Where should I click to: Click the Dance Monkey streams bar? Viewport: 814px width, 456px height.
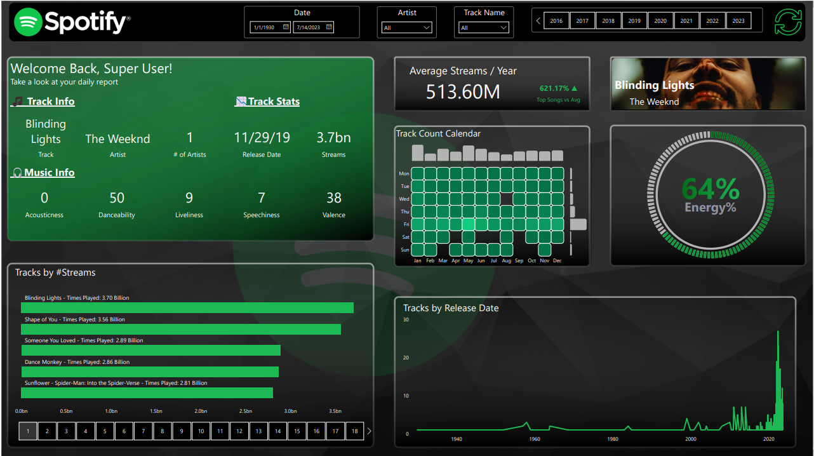150,372
